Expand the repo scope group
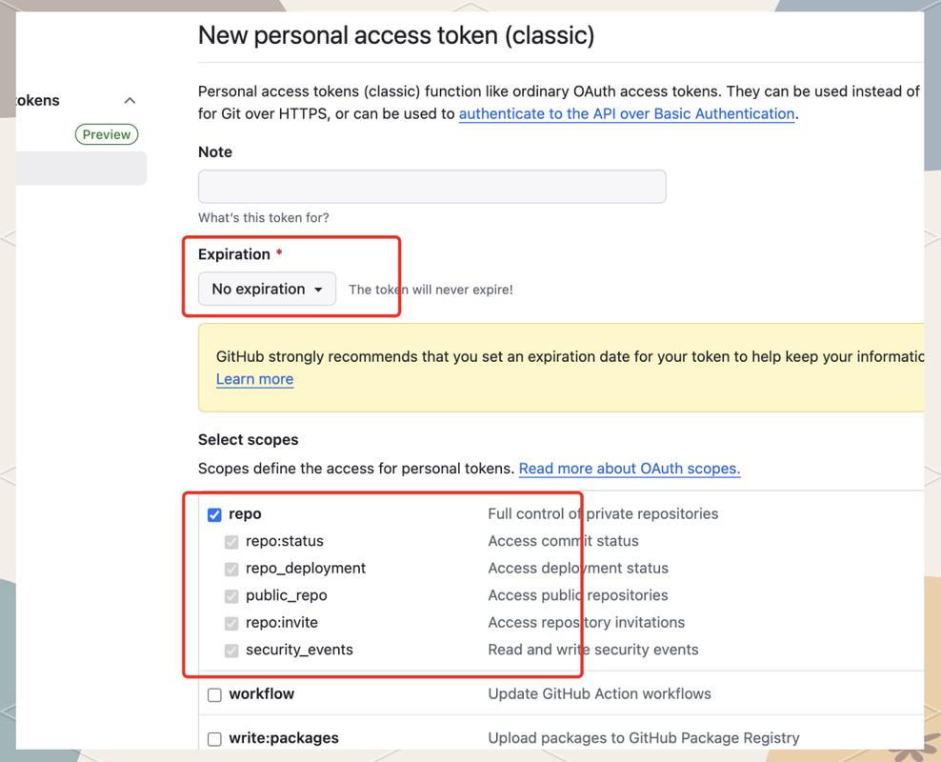Viewport: 941px width, 762px height. 246,513
